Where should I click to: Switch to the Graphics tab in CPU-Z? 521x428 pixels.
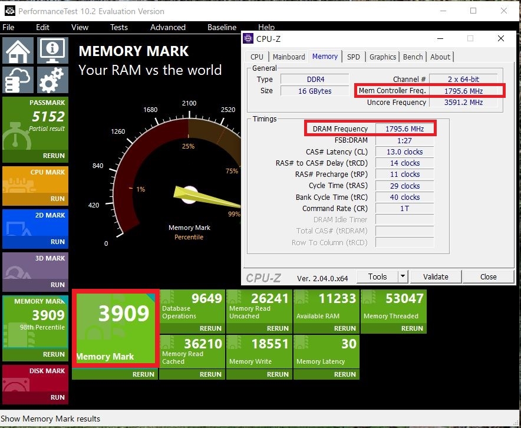(382, 57)
